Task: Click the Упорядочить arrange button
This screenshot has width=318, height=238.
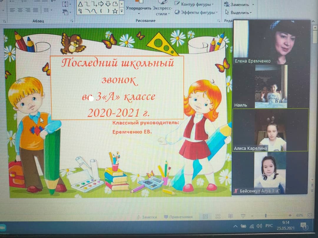Action: (138, 8)
